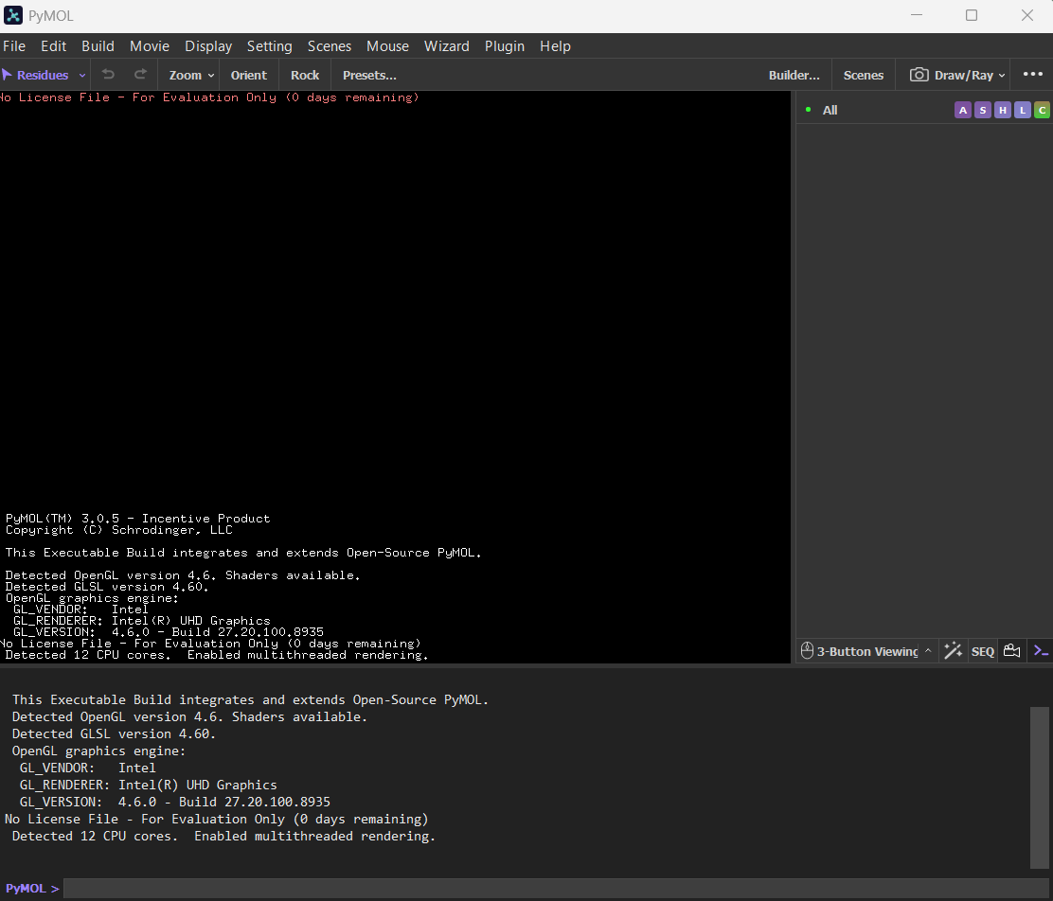Click the log output scrollbar

(1039, 786)
